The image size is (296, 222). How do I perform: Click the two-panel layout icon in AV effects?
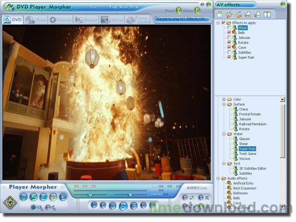[267, 14]
